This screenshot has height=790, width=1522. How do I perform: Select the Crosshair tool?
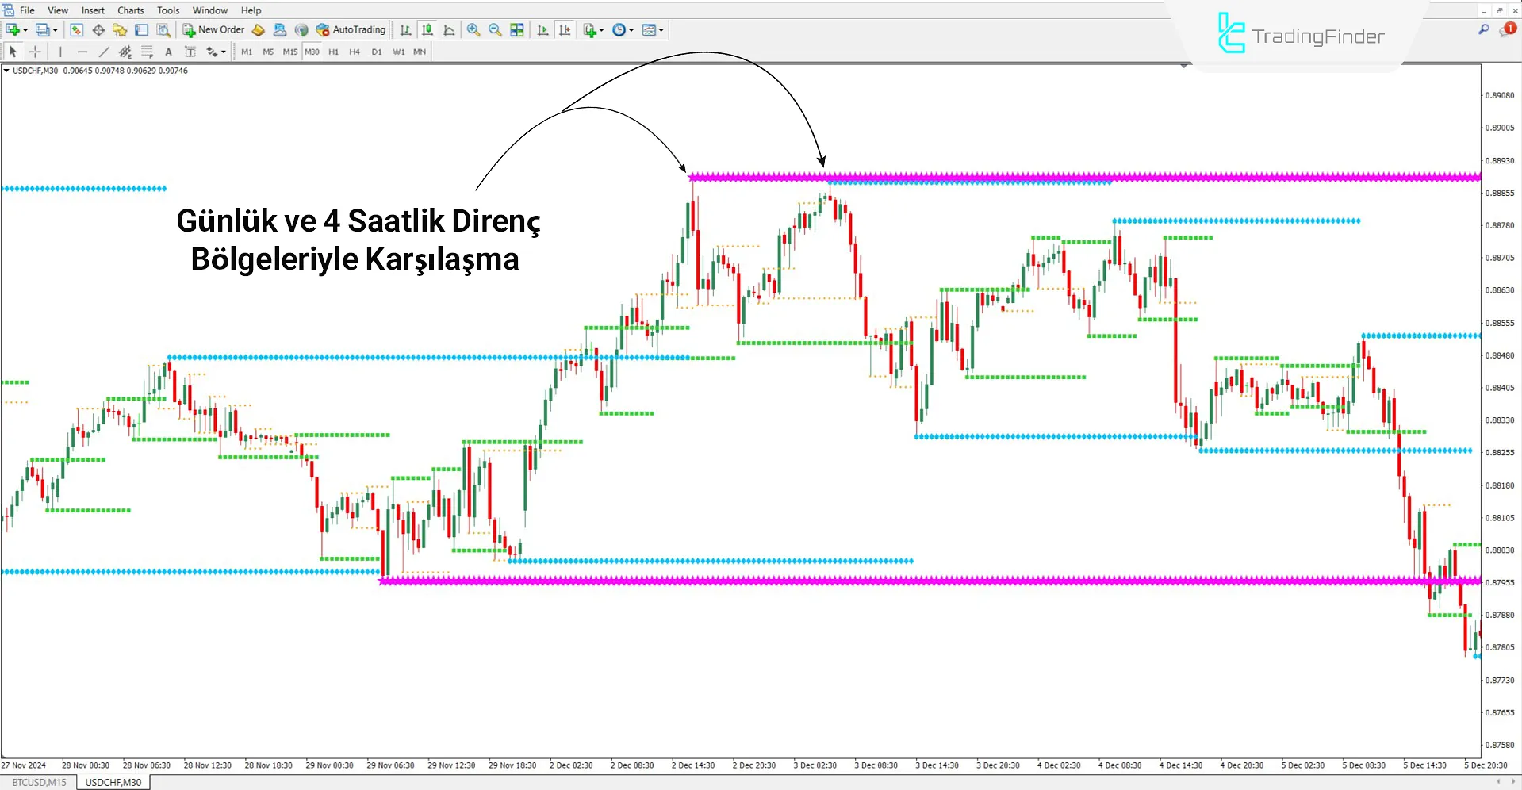pos(35,52)
